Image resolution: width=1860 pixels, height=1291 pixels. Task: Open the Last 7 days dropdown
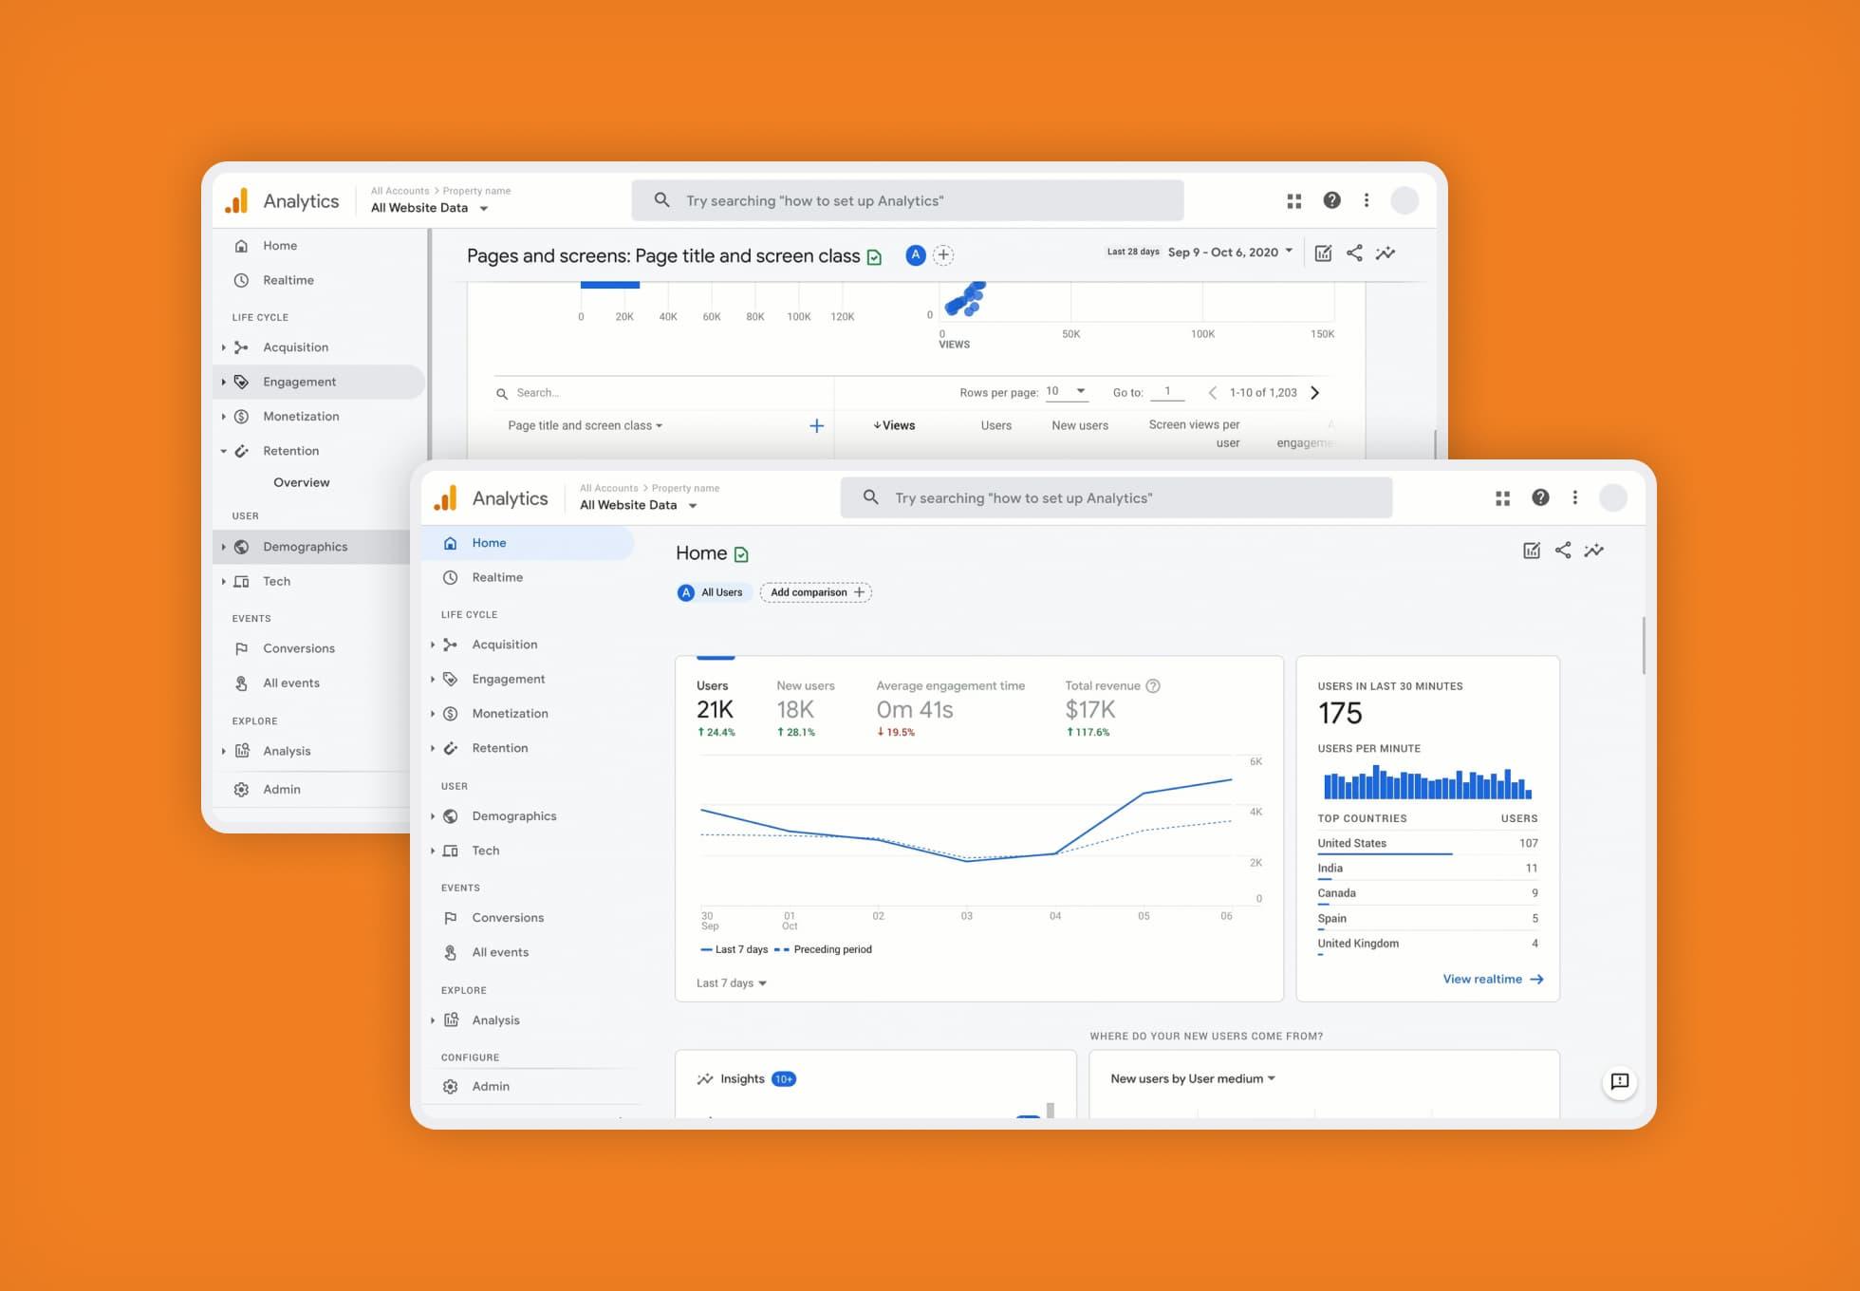(722, 980)
